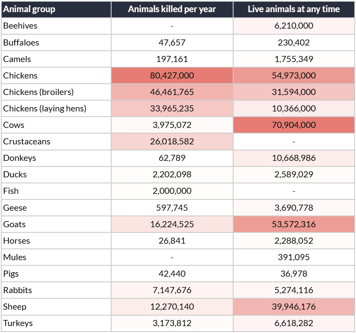
Task: Click the 'Animal group' column header
Action: click(x=29, y=9)
